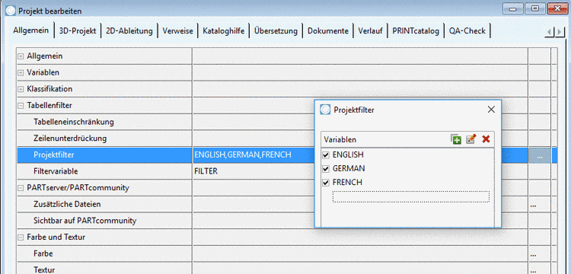Viewport: 571px width, 274px height.
Task: Uncheck the FRENCH checkbox
Action: (326, 183)
